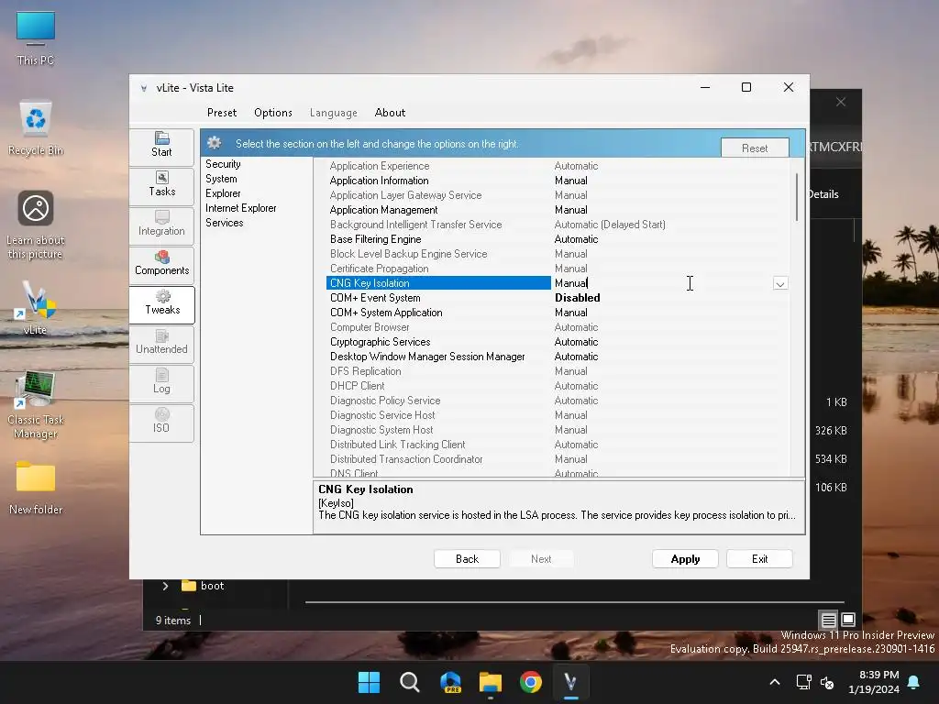Select Distributed Transaction Coordinator row
The image size is (939, 704).
pyautogui.click(x=558, y=459)
